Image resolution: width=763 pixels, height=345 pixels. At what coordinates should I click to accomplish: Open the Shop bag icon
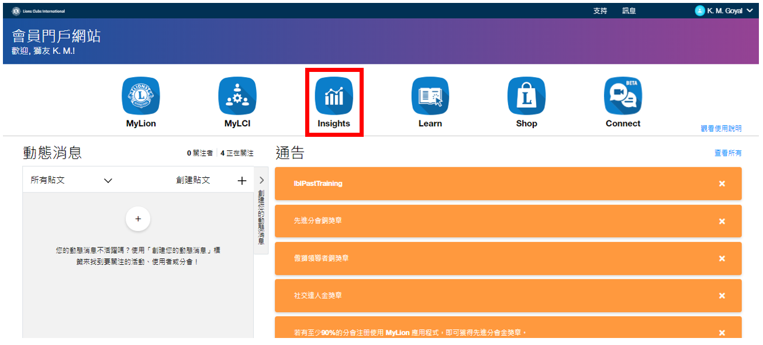click(x=526, y=96)
